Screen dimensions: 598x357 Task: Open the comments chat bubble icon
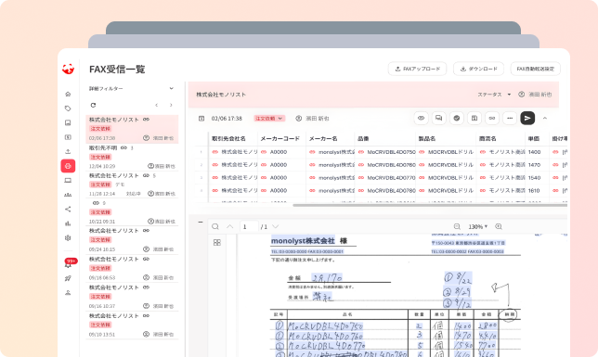(438, 118)
